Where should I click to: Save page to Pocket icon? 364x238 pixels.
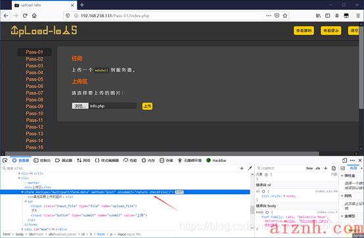[x=277, y=16]
